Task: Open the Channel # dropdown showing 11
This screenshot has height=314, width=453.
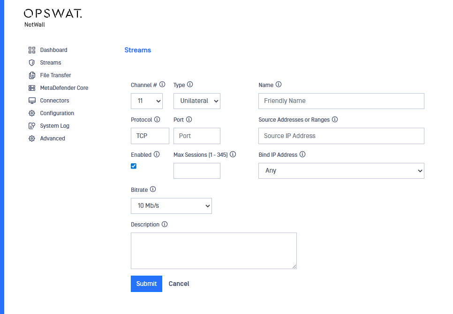Action: click(x=146, y=101)
